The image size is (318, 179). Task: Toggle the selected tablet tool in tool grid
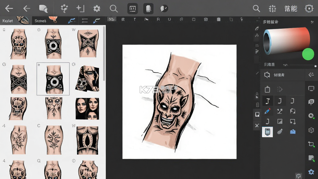(x=267, y=132)
